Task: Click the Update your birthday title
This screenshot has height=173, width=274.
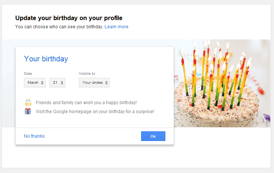Action: coord(69,18)
